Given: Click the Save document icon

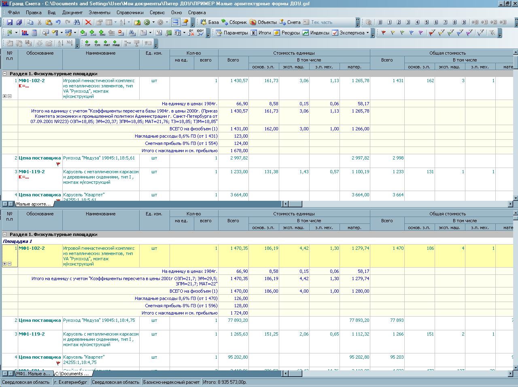Looking at the screenshot, I should 10,22.
